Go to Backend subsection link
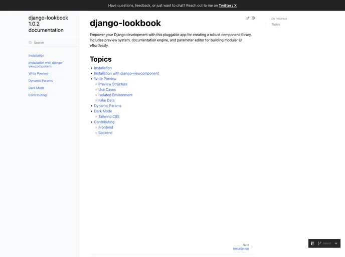This screenshot has width=345, height=257. (x=105, y=133)
